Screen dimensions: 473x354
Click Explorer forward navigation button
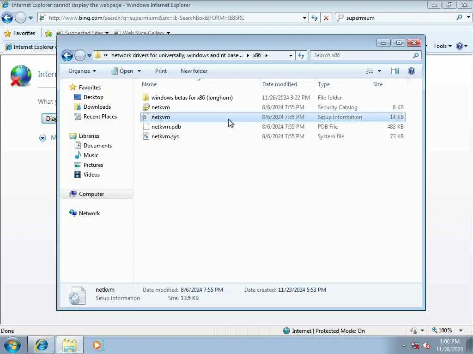(80, 55)
